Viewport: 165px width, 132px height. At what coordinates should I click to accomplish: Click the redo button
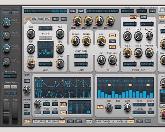point(15,12)
